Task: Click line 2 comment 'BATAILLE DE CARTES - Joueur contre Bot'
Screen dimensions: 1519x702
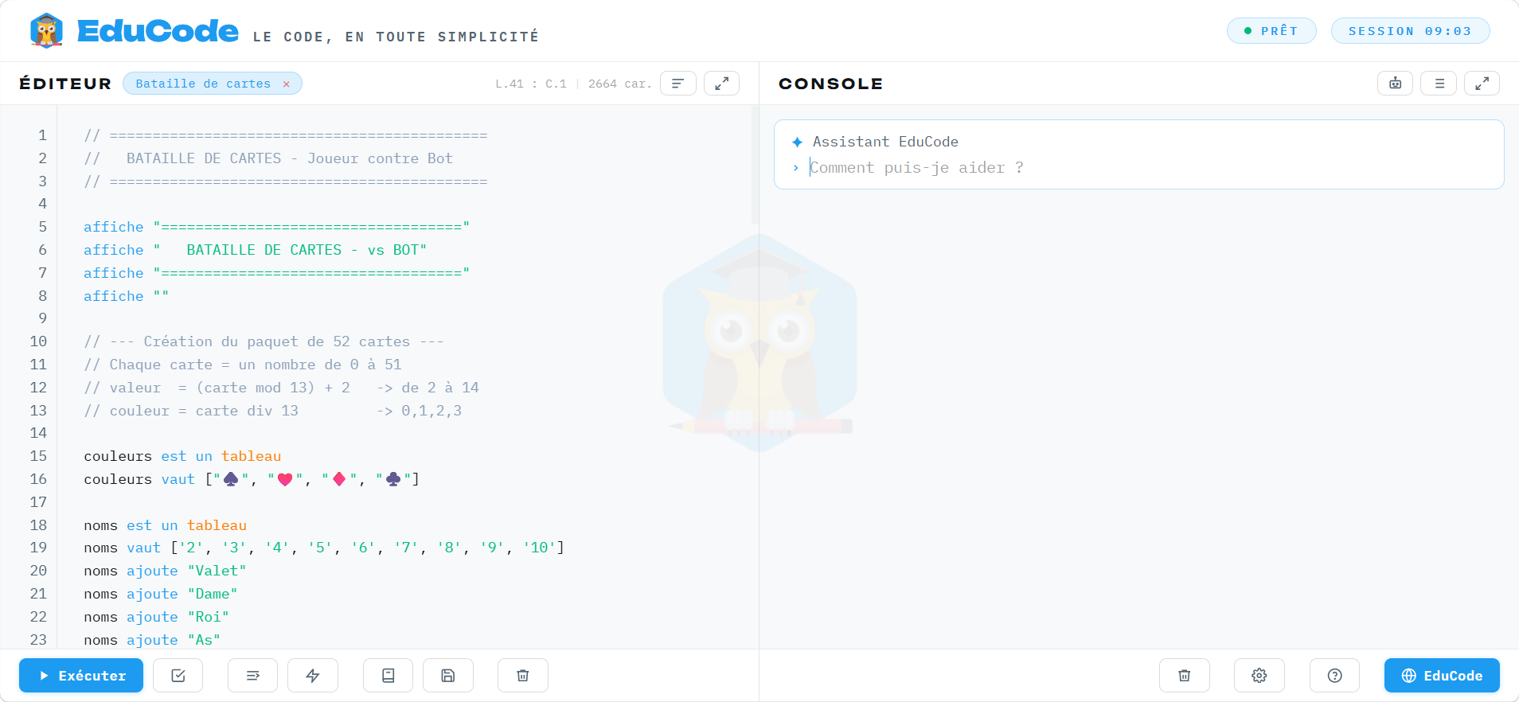Action: click(289, 158)
